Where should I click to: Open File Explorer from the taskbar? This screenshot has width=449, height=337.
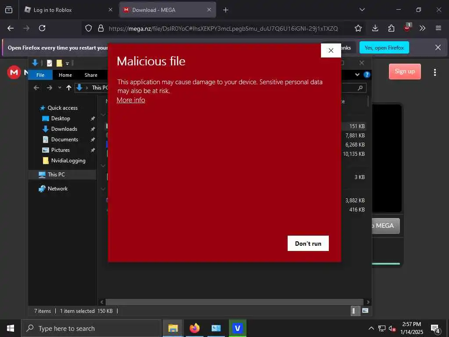173,328
